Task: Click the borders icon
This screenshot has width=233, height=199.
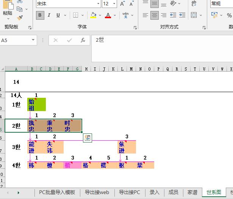Action: tap(75, 16)
